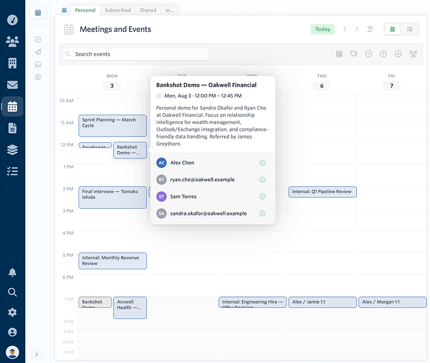This screenshot has height=363, width=430.
Task: Focus the Search events field
Action: pyautogui.click(x=136, y=54)
